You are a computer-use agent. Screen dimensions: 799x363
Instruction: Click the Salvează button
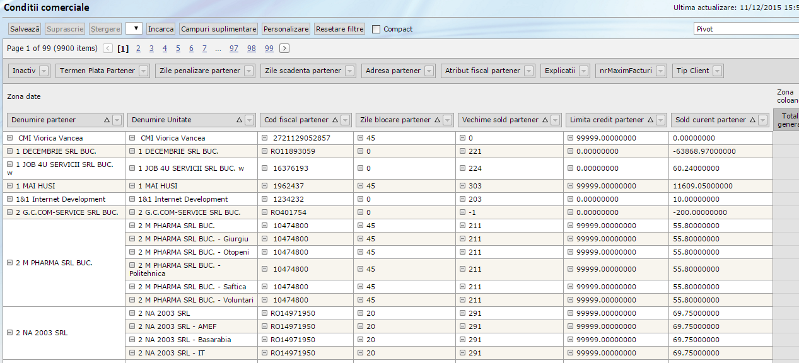click(x=25, y=29)
